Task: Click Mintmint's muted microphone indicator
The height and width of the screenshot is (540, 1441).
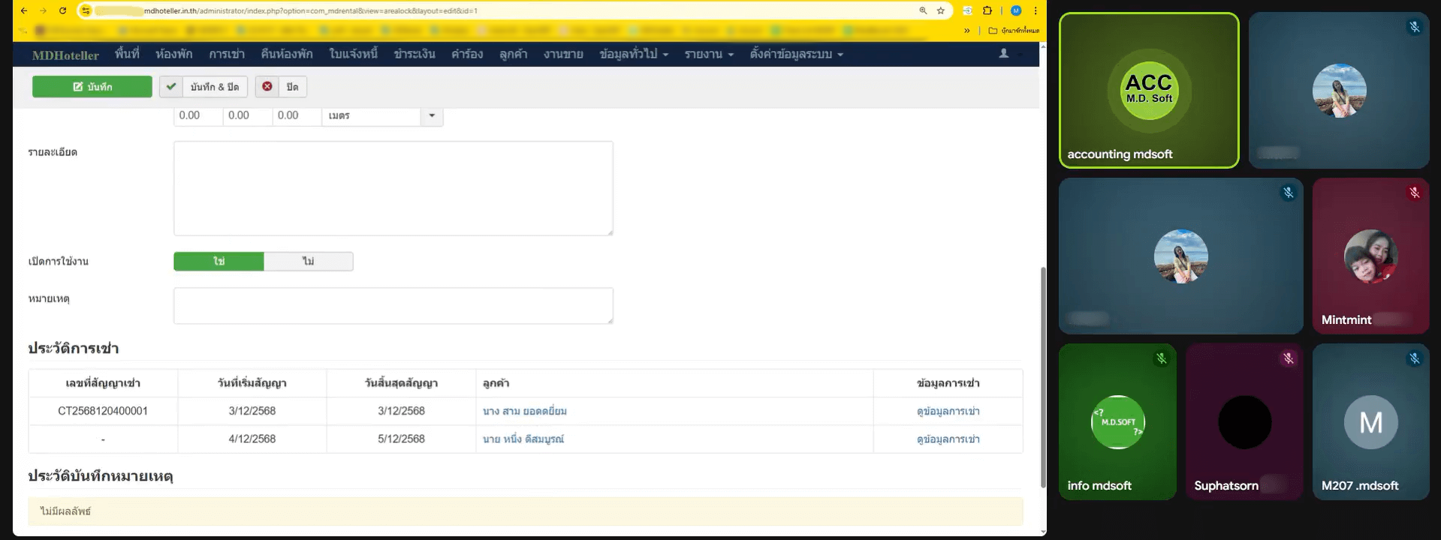Action: point(1414,193)
